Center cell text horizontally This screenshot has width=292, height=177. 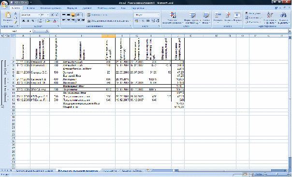pos(68,21)
